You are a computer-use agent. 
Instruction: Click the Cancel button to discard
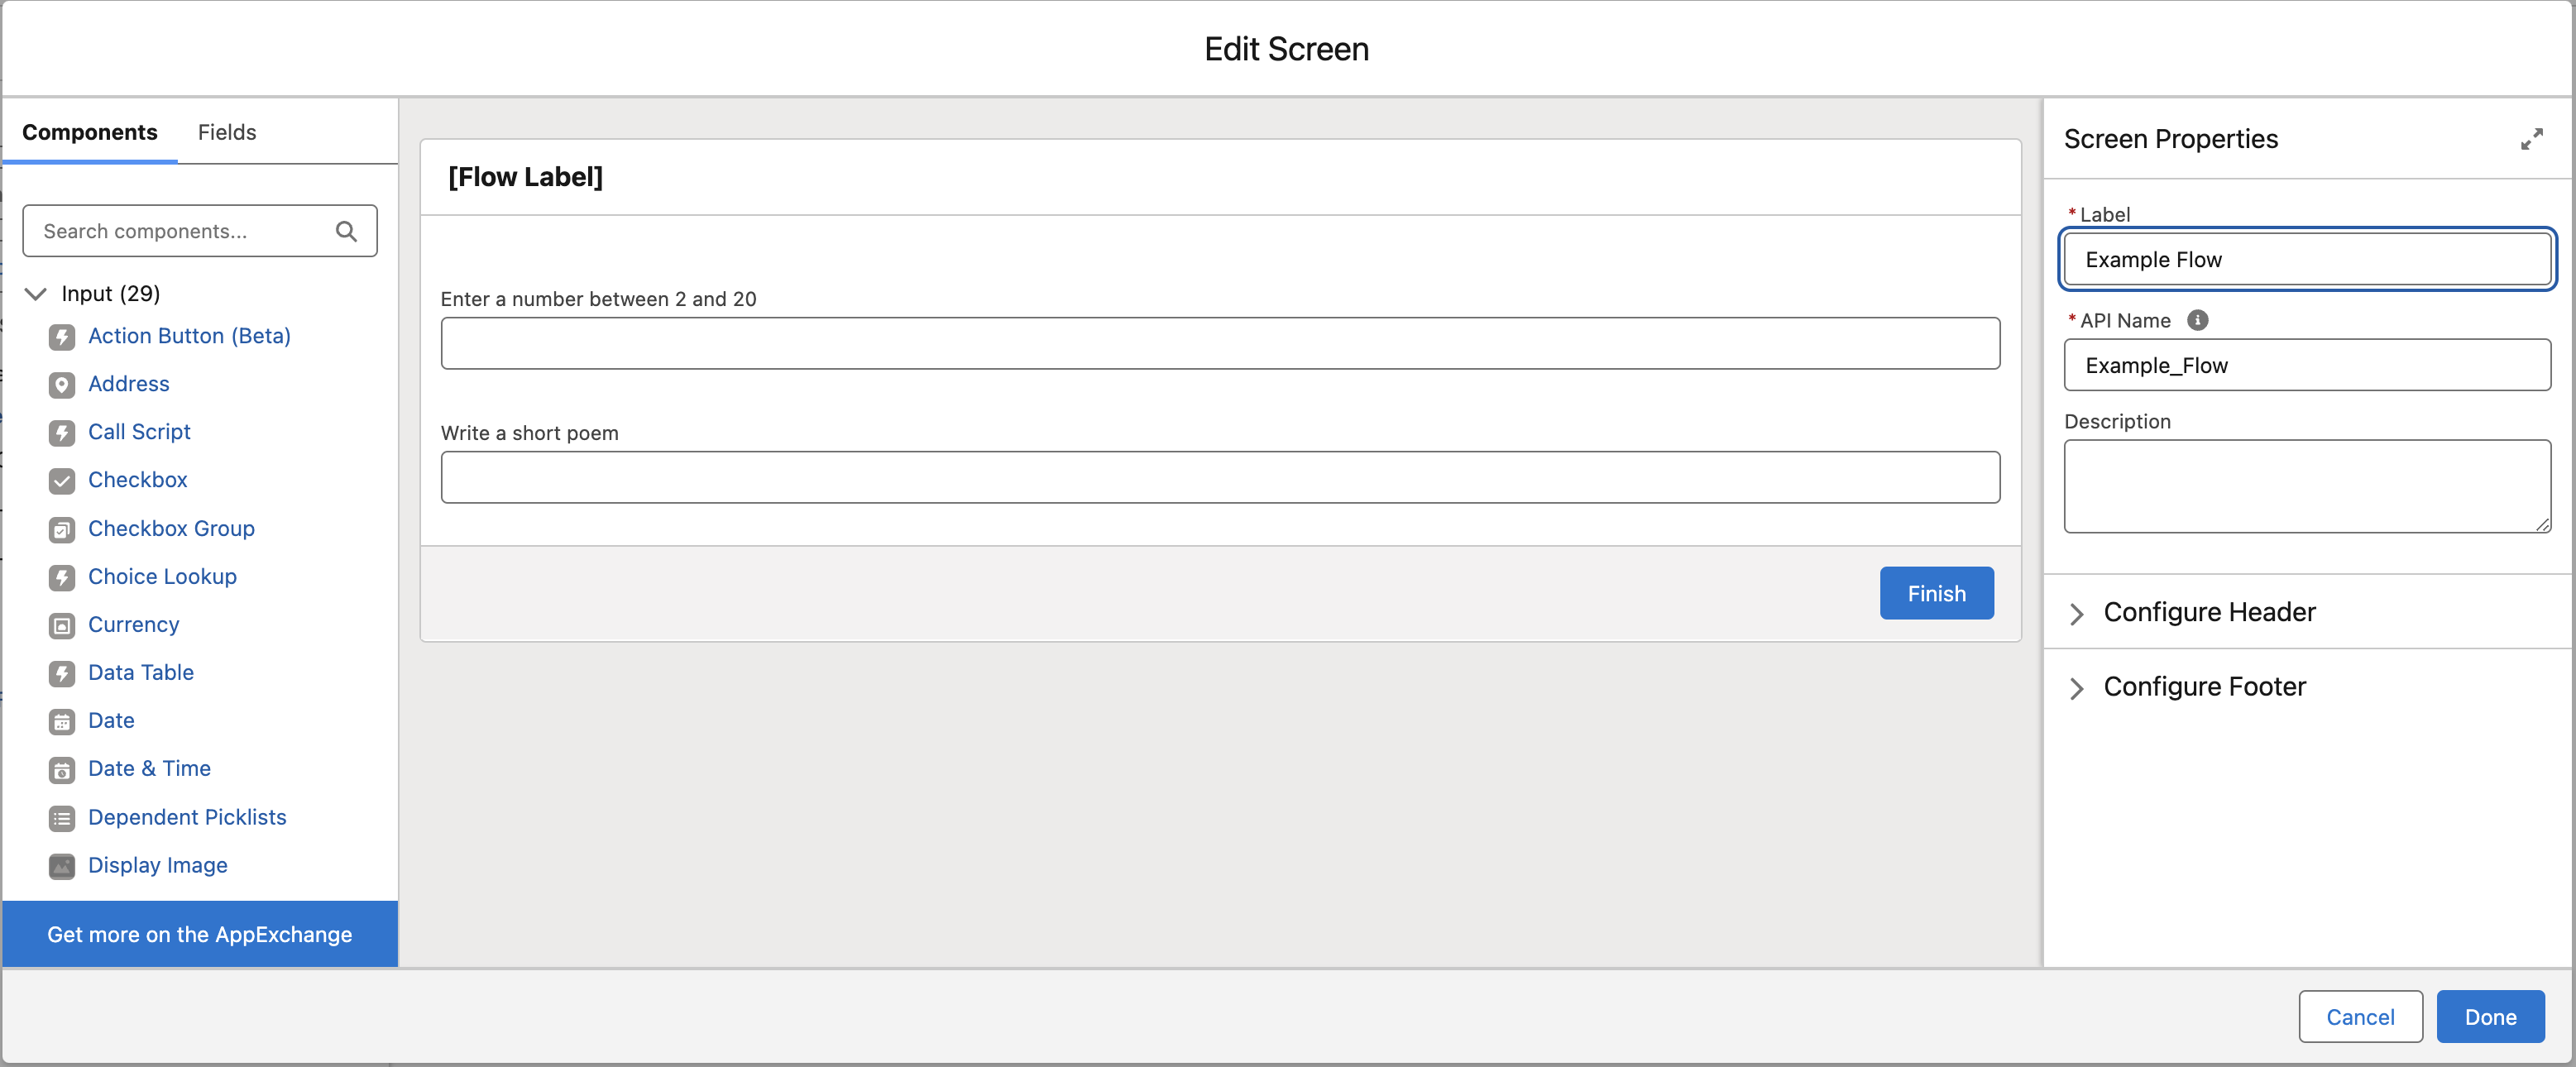[x=2359, y=1016]
